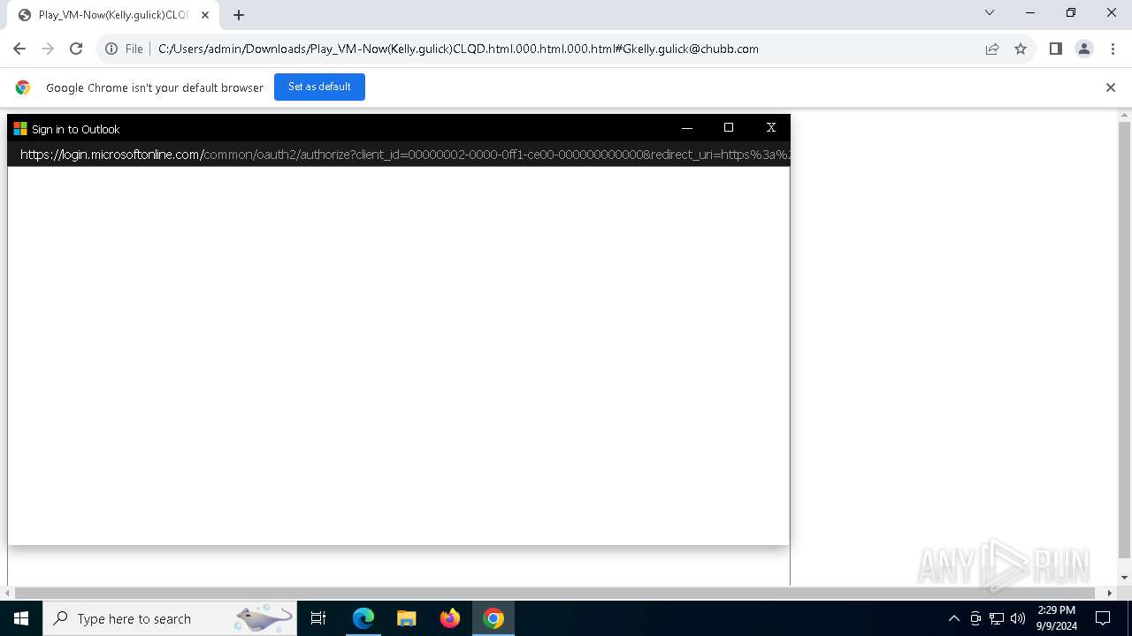1132x636 pixels.
Task: Click the 'Sign in to Outlook' title text
Action: pyautogui.click(x=75, y=129)
